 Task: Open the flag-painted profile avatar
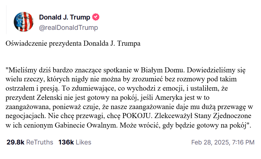[24, 22]
